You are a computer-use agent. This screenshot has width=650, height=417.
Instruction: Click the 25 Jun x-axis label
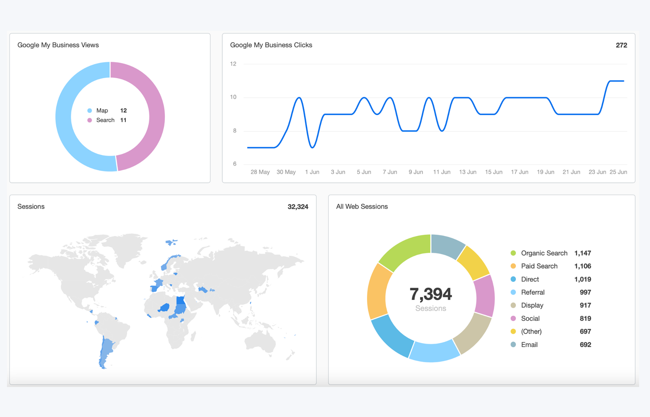click(618, 172)
